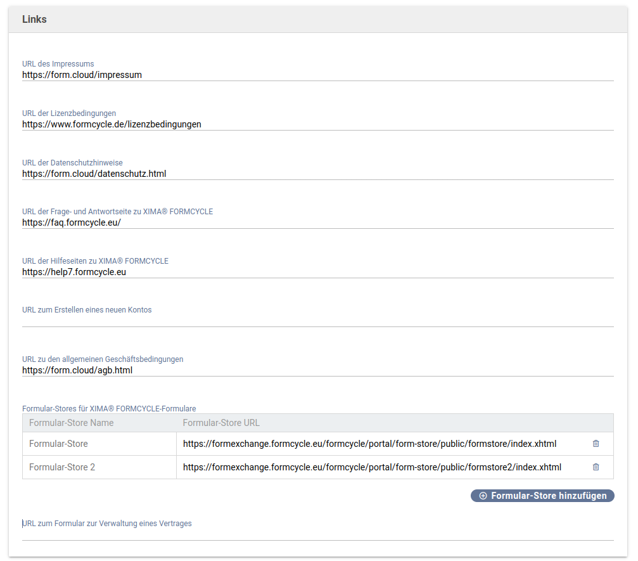Click the formstore/index.xhtml URL cell

[369, 444]
